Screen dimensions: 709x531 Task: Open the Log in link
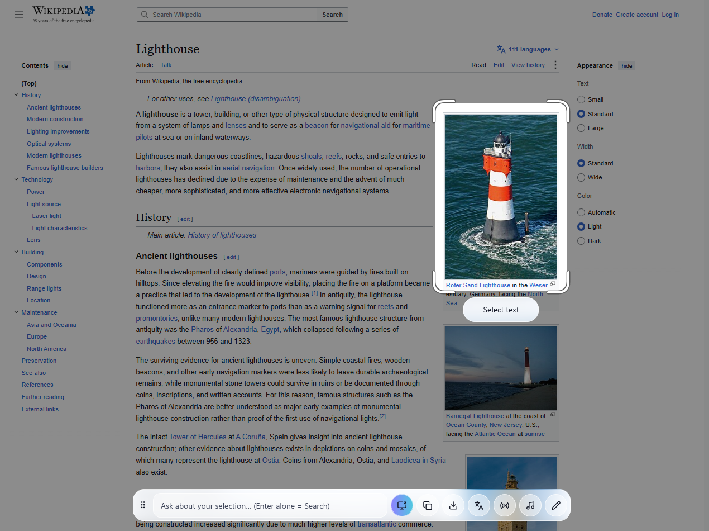(670, 15)
